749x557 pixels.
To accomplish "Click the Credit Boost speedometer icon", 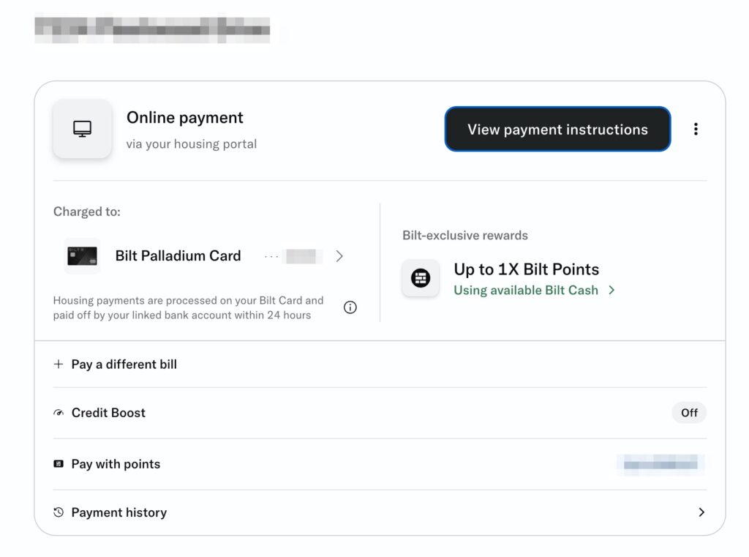I will click(x=59, y=413).
